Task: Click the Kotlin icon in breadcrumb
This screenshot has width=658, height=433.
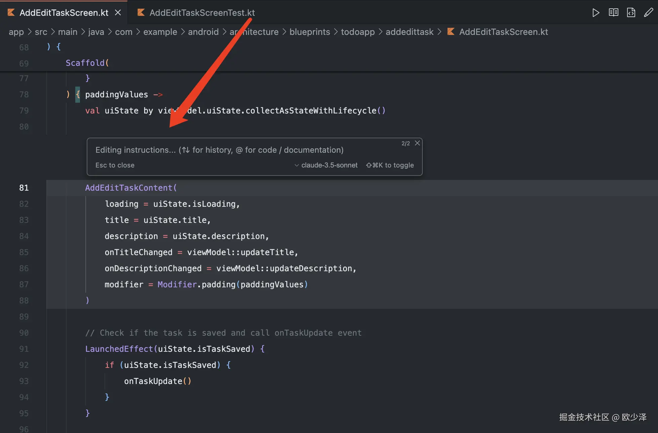Action: 451,32
